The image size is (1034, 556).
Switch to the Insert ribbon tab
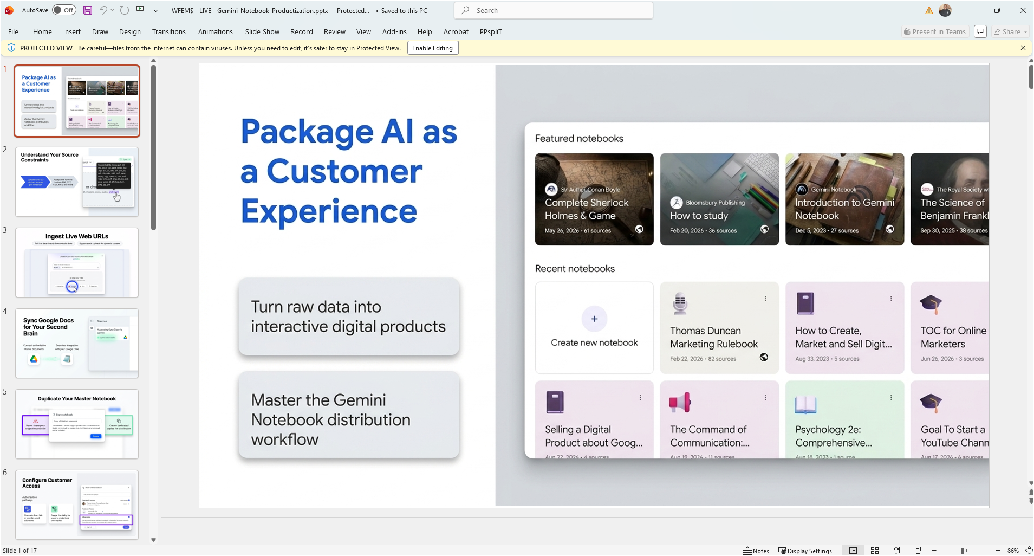point(72,31)
